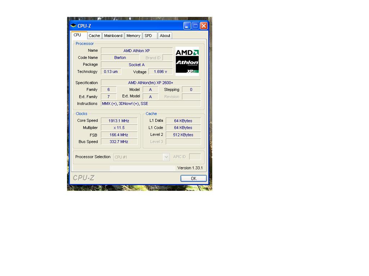The image size is (369, 276).
Task: Click the Specification AMD Athlon(tm) XP 2600+
Action: 151,83
